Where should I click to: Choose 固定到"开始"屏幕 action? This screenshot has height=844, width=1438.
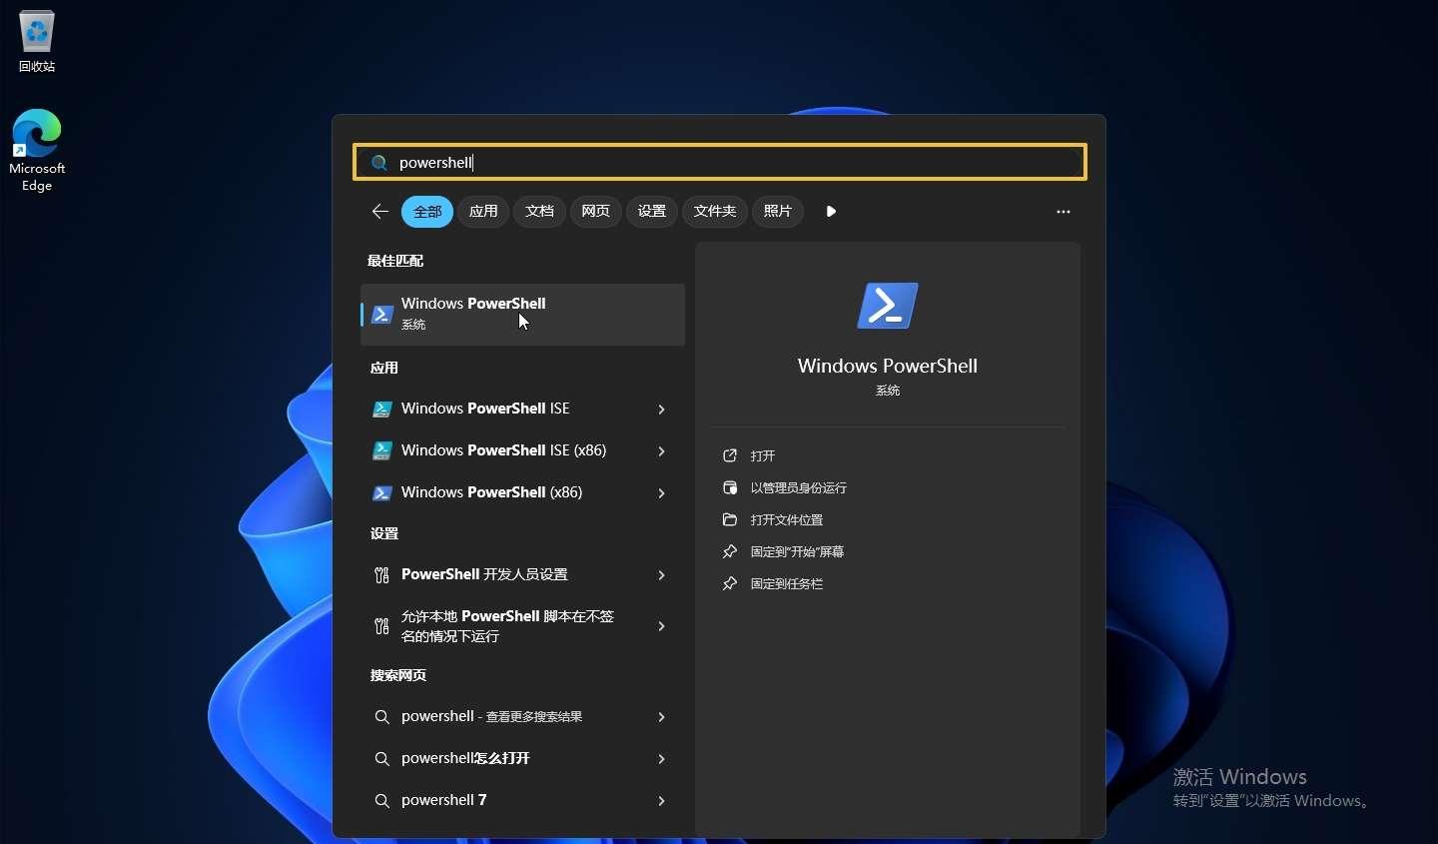797,551
